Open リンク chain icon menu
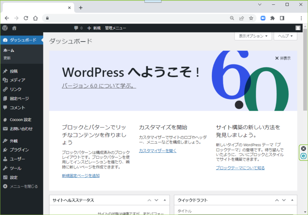Screen dimensions: 308x215 pyautogui.click(x=5, y=89)
